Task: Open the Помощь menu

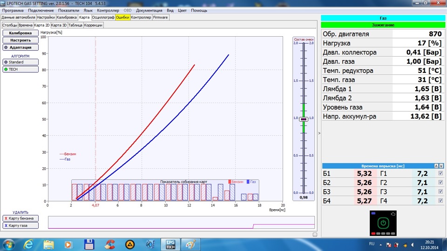Action: coord(199,10)
